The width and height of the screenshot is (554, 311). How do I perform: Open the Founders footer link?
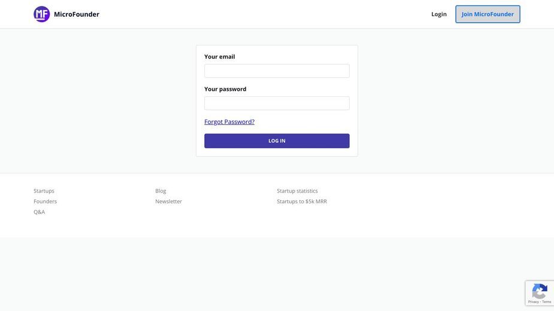click(x=46, y=201)
